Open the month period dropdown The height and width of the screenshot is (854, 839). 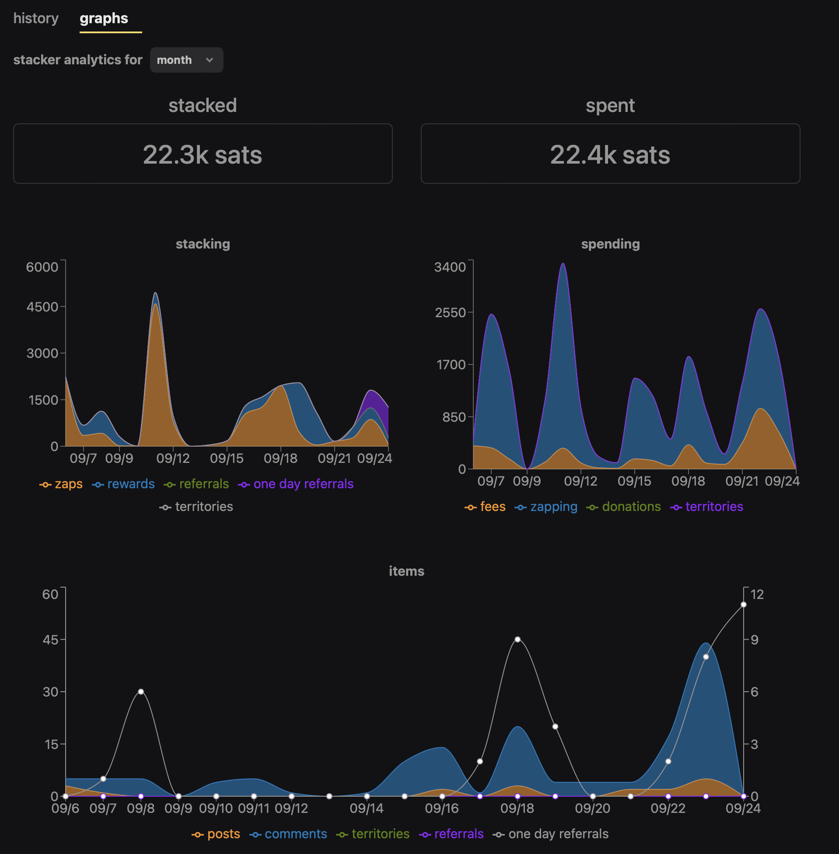(x=186, y=60)
